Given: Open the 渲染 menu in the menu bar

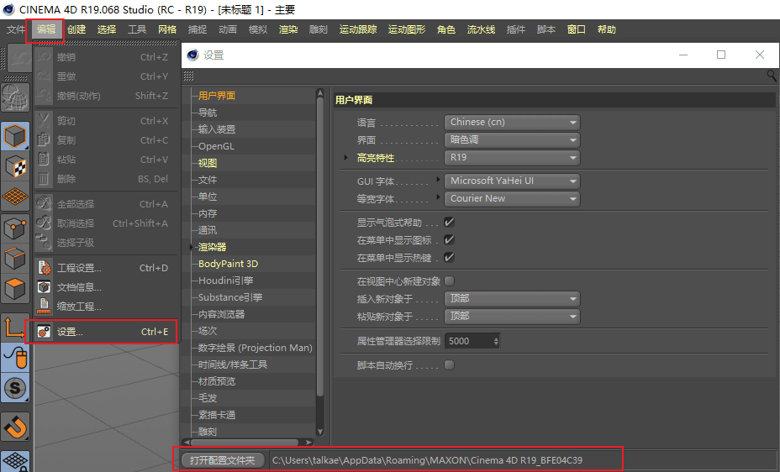Looking at the screenshot, I should (x=287, y=29).
